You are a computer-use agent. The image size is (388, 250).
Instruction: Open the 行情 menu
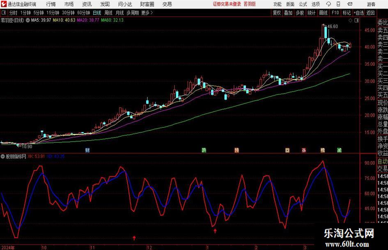click(51, 4)
